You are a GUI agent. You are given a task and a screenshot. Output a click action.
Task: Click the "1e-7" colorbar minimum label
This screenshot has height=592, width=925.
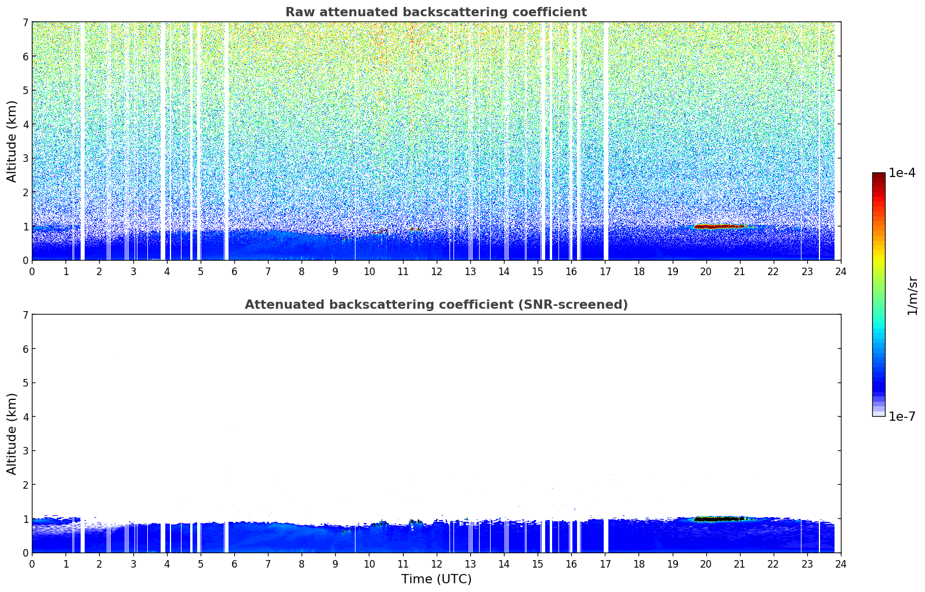tap(902, 417)
